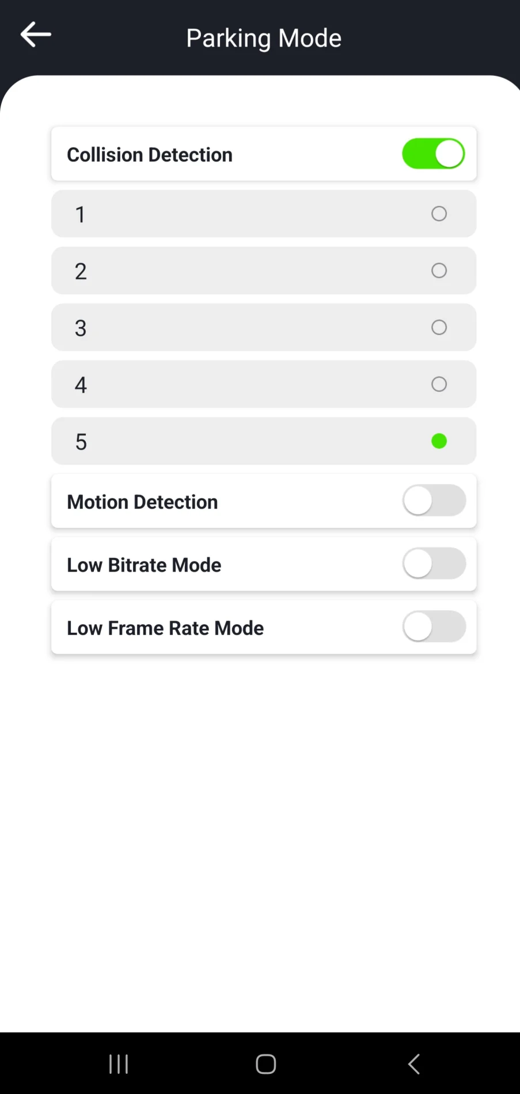Click the green level 5 radio button
The height and width of the screenshot is (1094, 520).
tap(439, 441)
